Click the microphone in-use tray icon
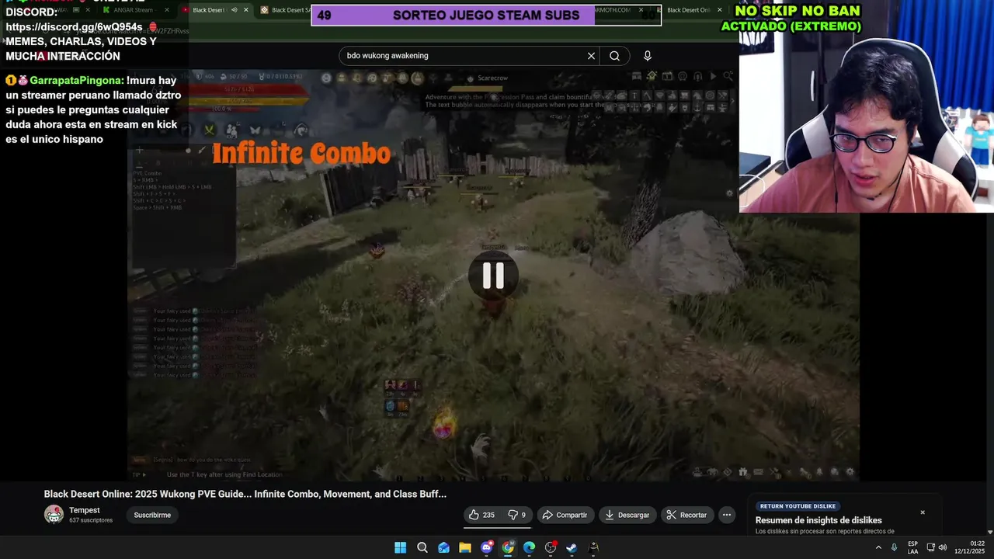The width and height of the screenshot is (994, 559). [x=894, y=547]
